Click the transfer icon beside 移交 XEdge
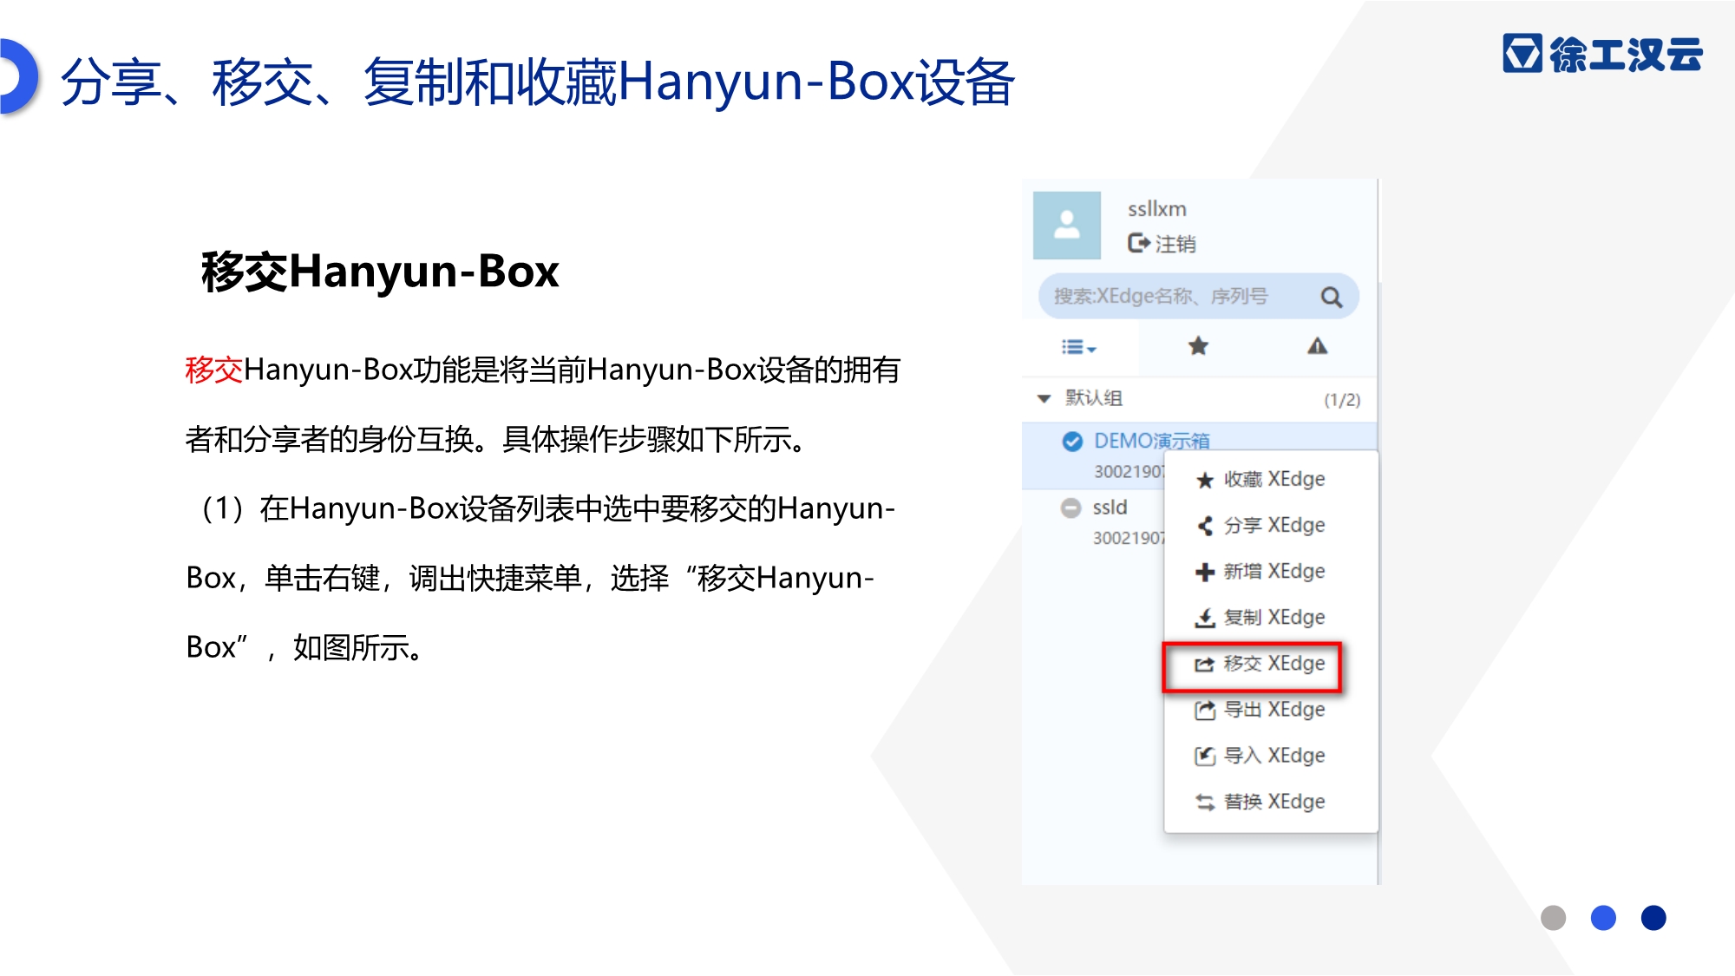 1205,665
